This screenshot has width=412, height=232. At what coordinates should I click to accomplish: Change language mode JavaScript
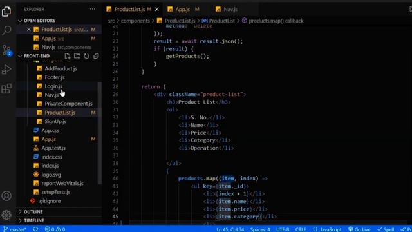coord(327,229)
